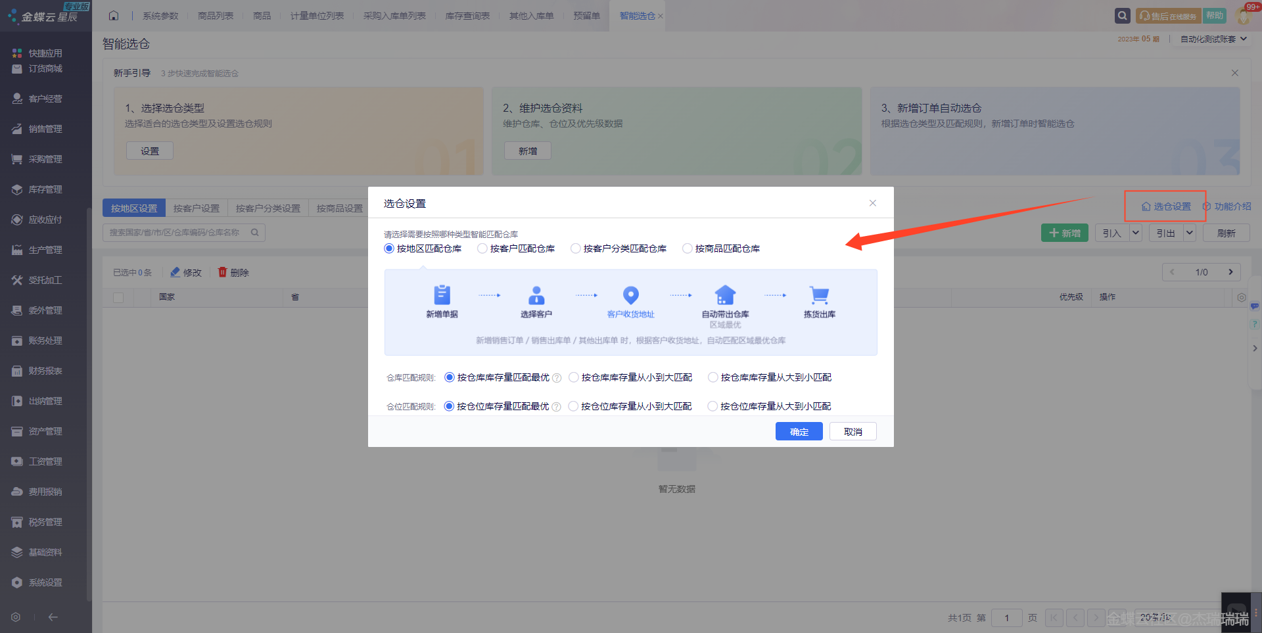Open 税务管理 sidebar module

[x=37, y=522]
